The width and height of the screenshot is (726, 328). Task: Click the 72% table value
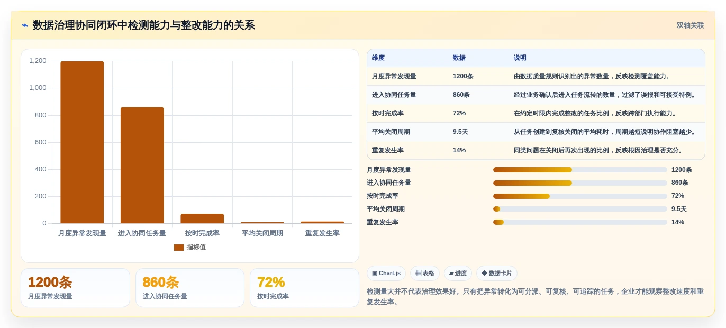coord(459,113)
